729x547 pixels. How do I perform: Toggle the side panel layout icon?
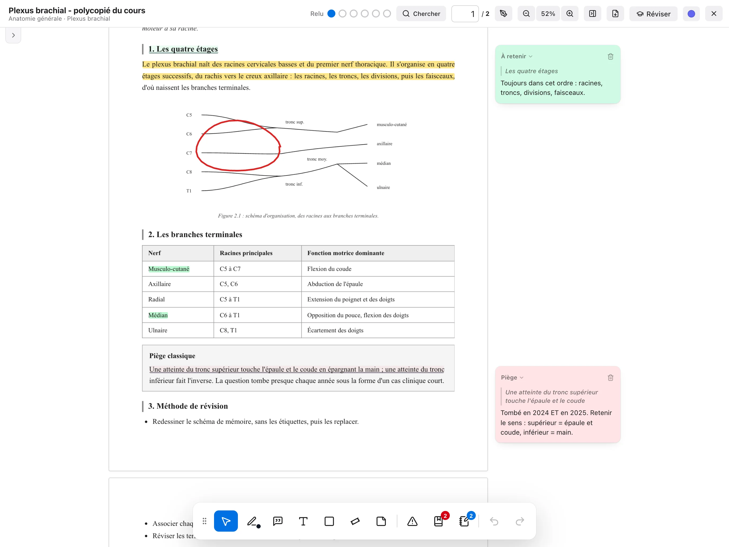593,14
